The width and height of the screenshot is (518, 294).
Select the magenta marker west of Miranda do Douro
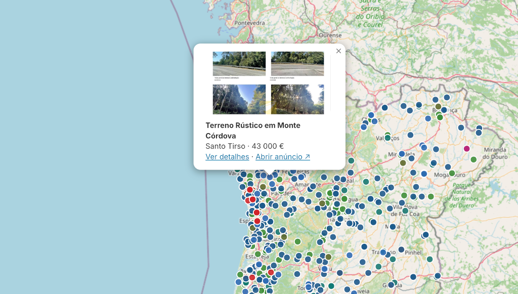coord(466,149)
